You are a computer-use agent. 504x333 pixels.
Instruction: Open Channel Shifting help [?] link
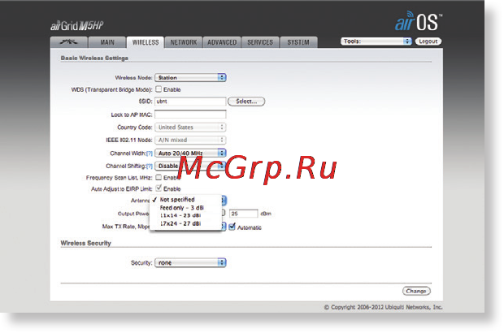point(149,166)
